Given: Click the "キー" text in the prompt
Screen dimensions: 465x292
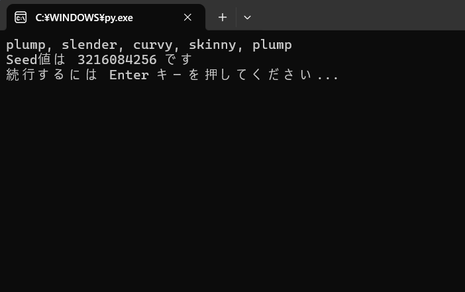Looking at the screenshot, I should 169,75.
